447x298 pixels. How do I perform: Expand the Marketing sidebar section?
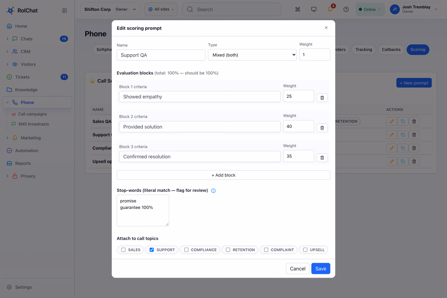pyautogui.click(x=7, y=138)
